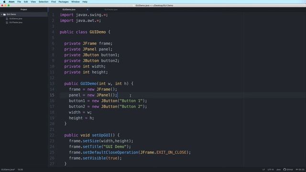Open the Atom application menu
Screen dimensions: 306x172
[x=11, y=2]
